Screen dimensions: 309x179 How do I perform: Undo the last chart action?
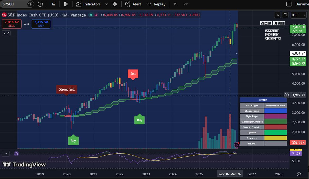tap(176, 4)
